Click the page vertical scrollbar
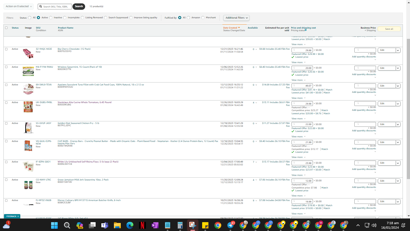Viewport: 410px width, 231px height. click(x=408, y=109)
